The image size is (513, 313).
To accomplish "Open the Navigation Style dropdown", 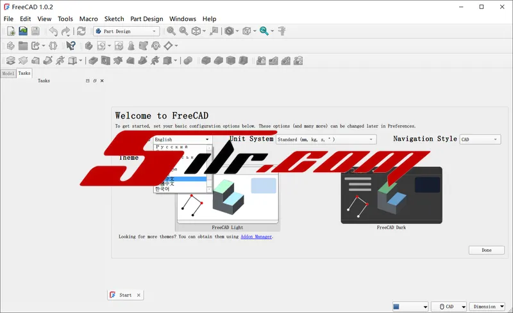I will click(x=480, y=140).
